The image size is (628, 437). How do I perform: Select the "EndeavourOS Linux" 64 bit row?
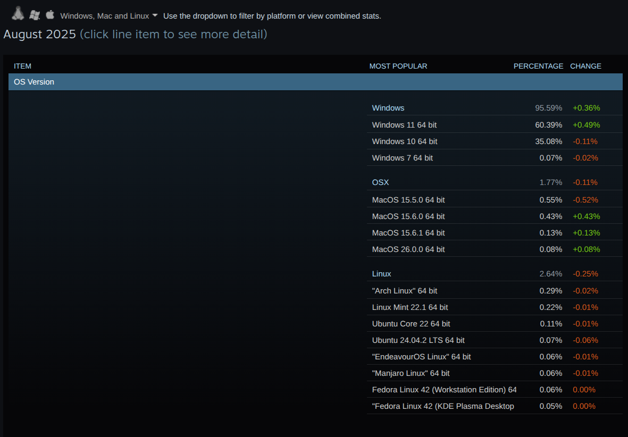495,356
